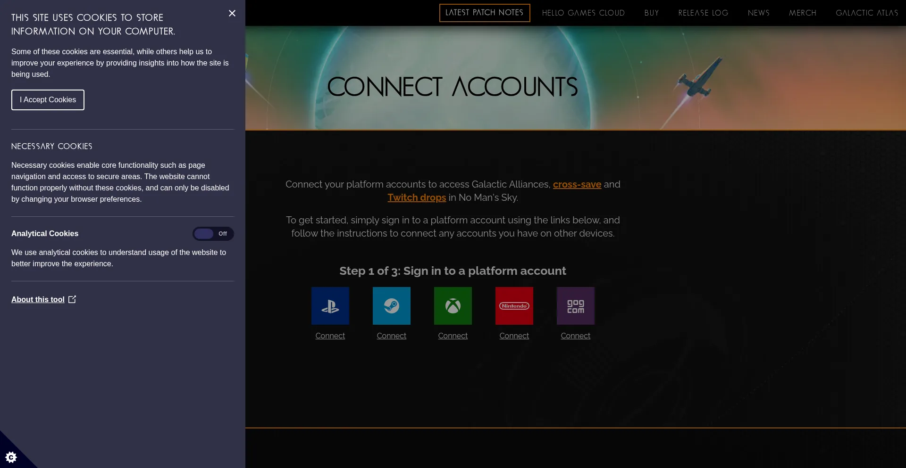Viewport: 906px width, 468px height.
Task: Click external link icon beside About this tool
Action: pyautogui.click(x=72, y=299)
